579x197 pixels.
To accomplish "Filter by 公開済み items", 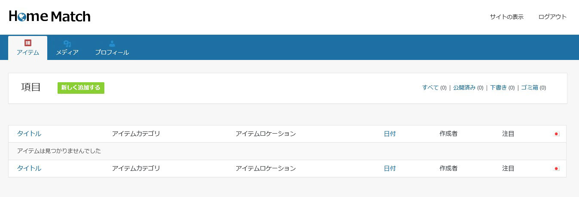I will [464, 87].
